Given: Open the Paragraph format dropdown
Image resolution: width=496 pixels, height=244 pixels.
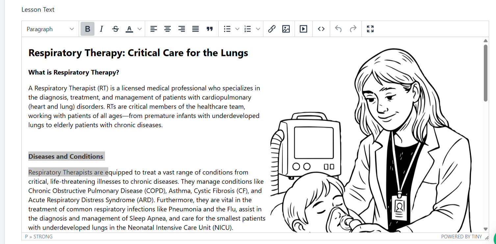Looking at the screenshot, I should click(x=50, y=29).
